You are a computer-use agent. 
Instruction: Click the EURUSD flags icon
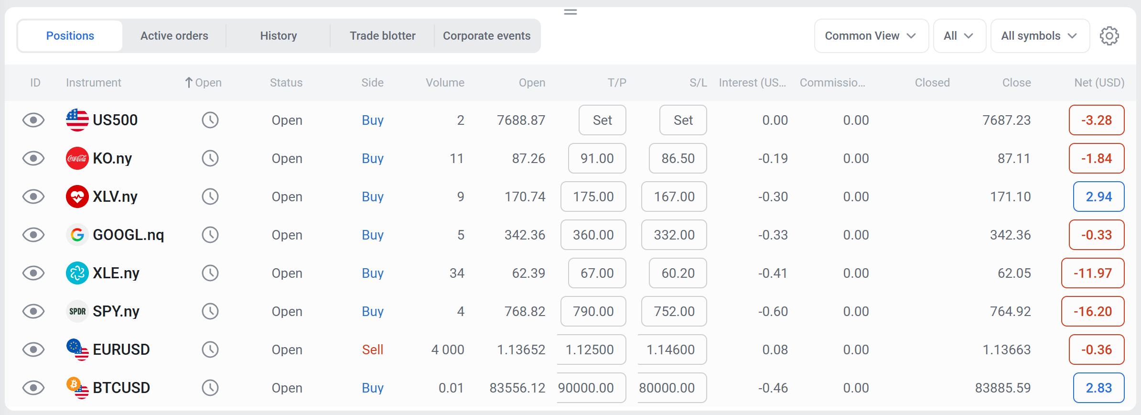click(77, 349)
